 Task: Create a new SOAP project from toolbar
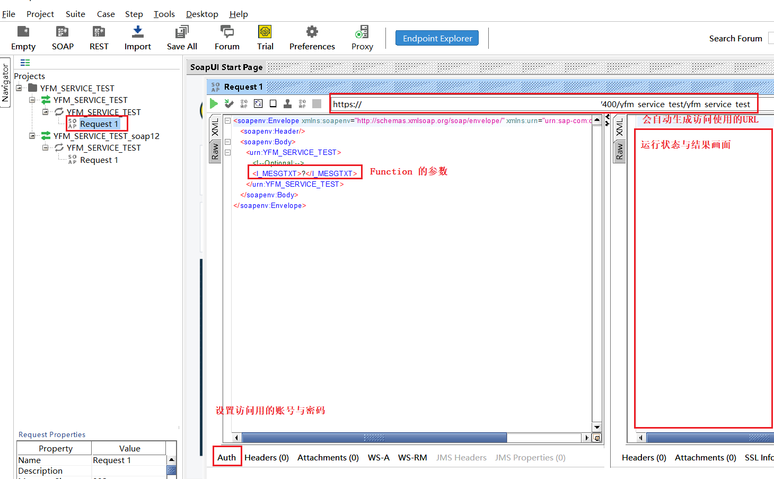[x=63, y=32]
